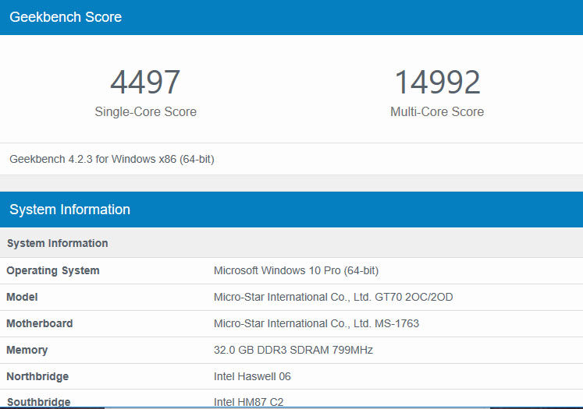Select 32.0 GB DDR3 SDRAM 799MHz value
This screenshot has height=409, width=583.
(293, 350)
